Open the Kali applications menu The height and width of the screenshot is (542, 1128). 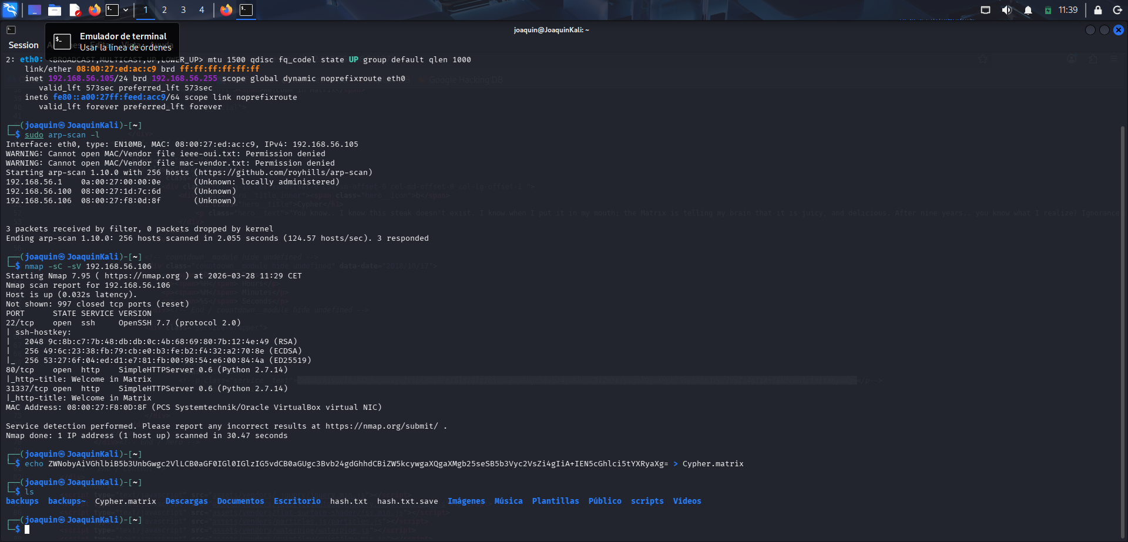pyautogui.click(x=11, y=10)
